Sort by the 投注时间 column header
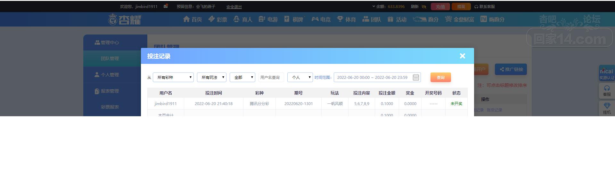The width and height of the screenshot is (615, 175). point(214,93)
